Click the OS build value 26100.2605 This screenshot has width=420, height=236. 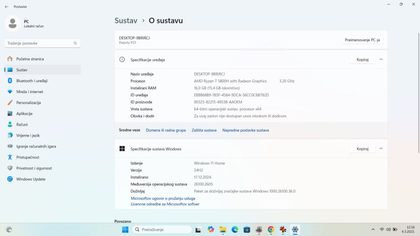coord(203,184)
